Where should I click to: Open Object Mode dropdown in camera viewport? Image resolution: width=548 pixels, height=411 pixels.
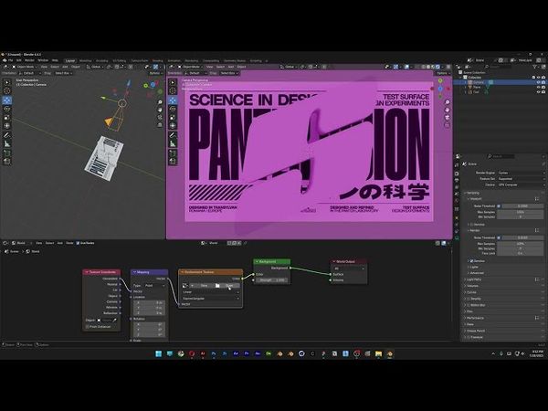(x=191, y=67)
